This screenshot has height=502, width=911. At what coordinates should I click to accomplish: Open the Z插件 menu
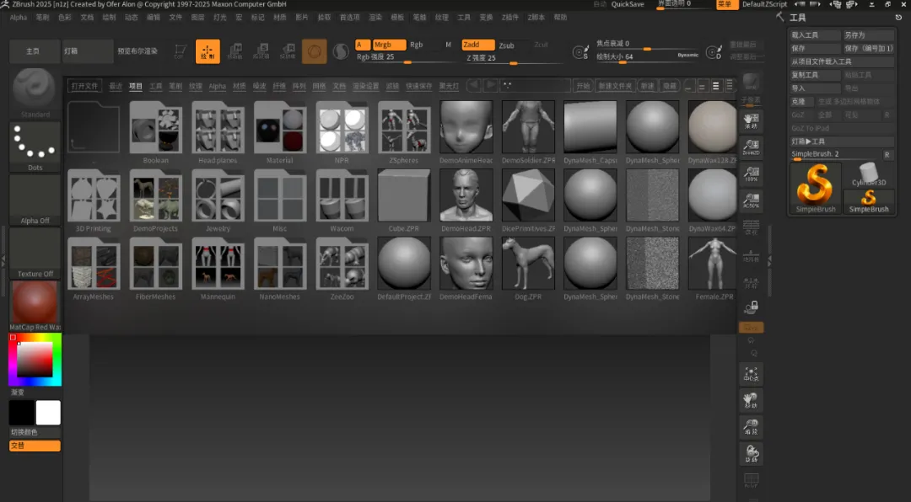[509, 18]
